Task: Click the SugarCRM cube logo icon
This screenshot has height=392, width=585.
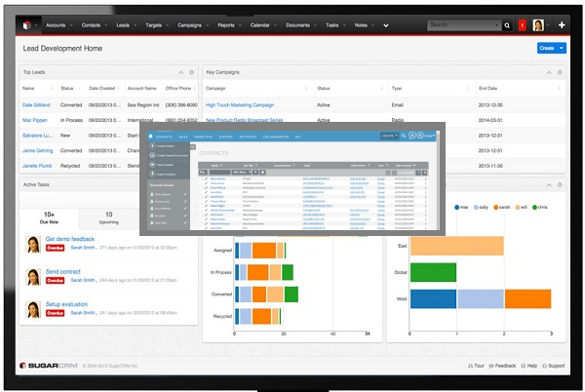Action: [27, 25]
